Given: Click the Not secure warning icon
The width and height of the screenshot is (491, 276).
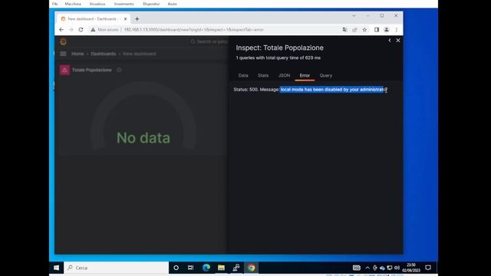Looking at the screenshot, I should [93, 30].
